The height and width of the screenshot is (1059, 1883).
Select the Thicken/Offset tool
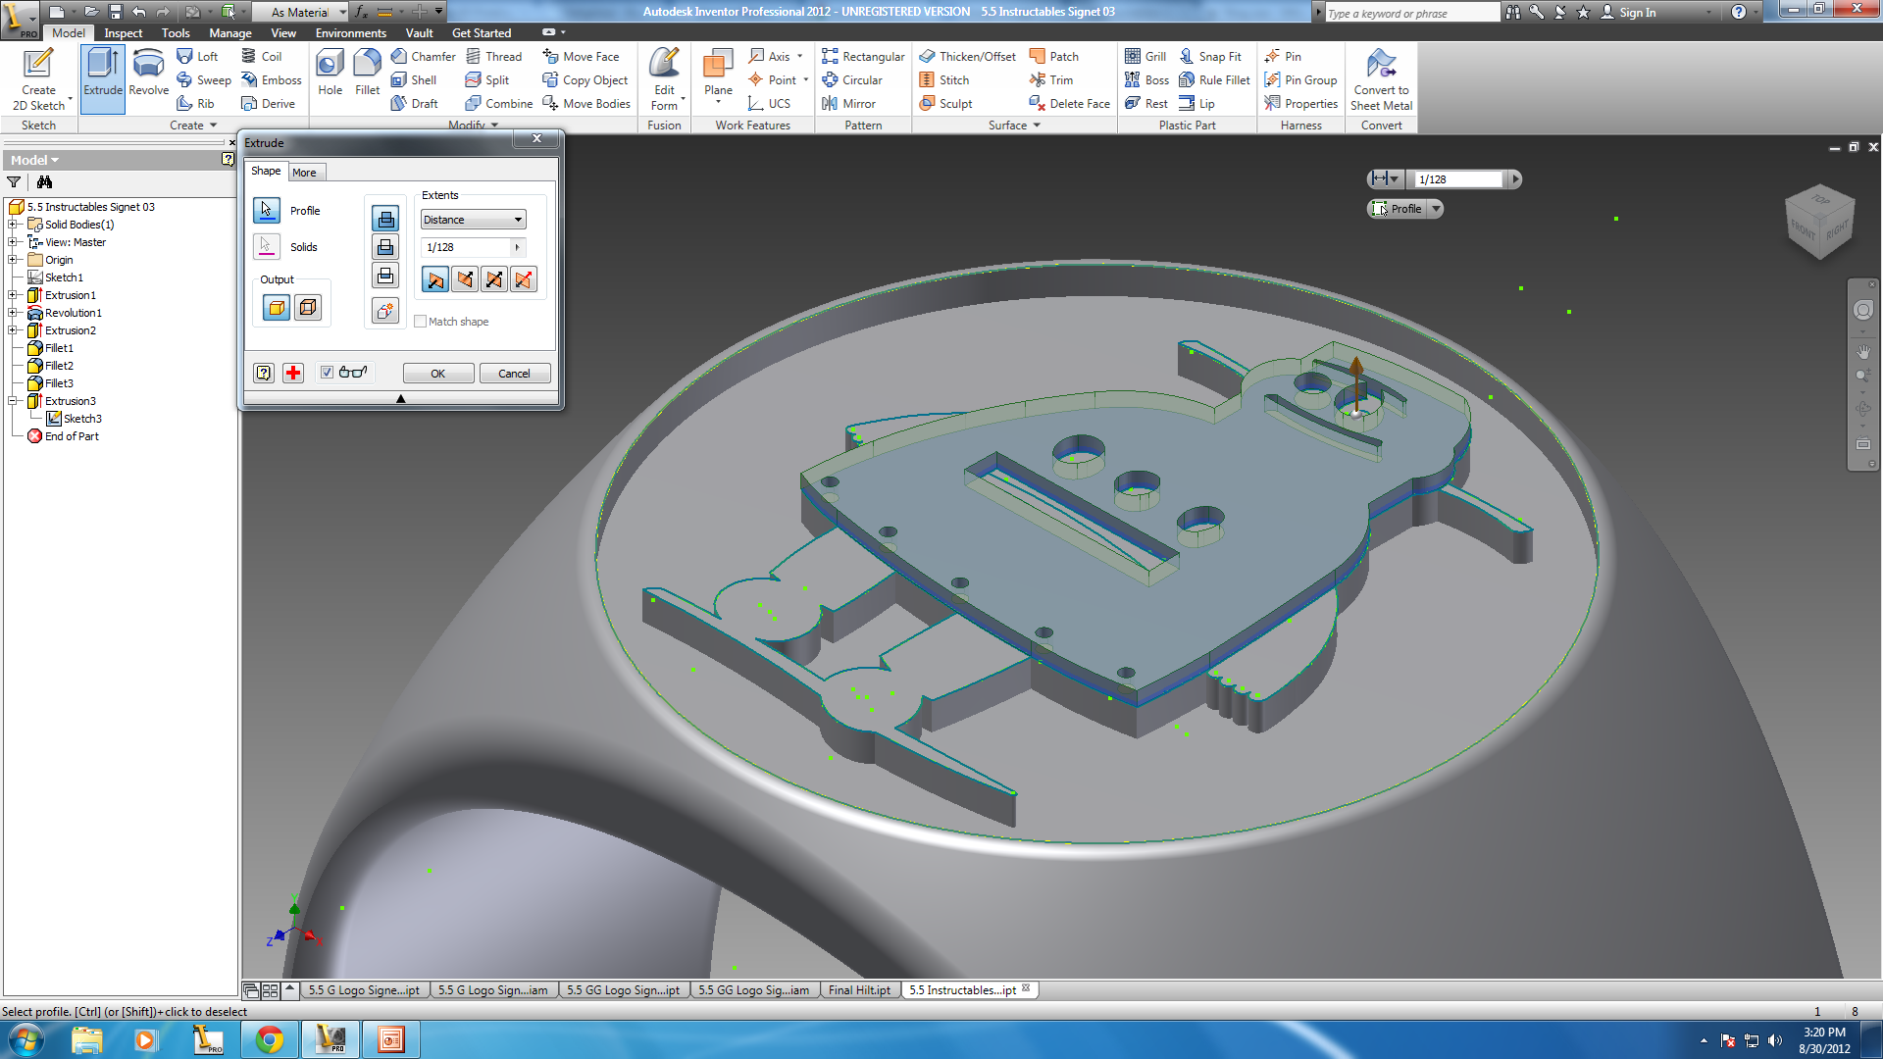click(x=967, y=57)
